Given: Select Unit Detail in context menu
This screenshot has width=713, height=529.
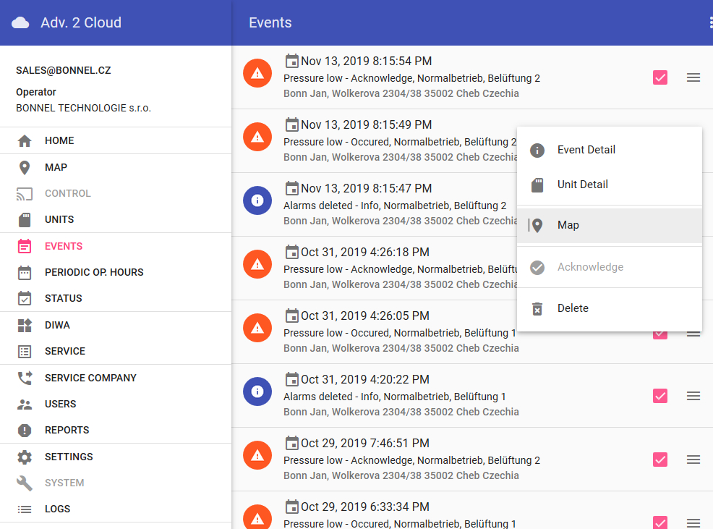Looking at the screenshot, I should [x=582, y=185].
